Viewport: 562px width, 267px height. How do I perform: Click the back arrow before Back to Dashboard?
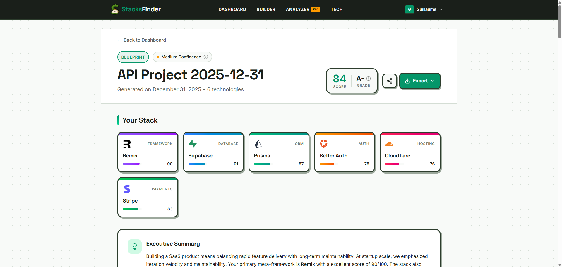click(x=119, y=40)
